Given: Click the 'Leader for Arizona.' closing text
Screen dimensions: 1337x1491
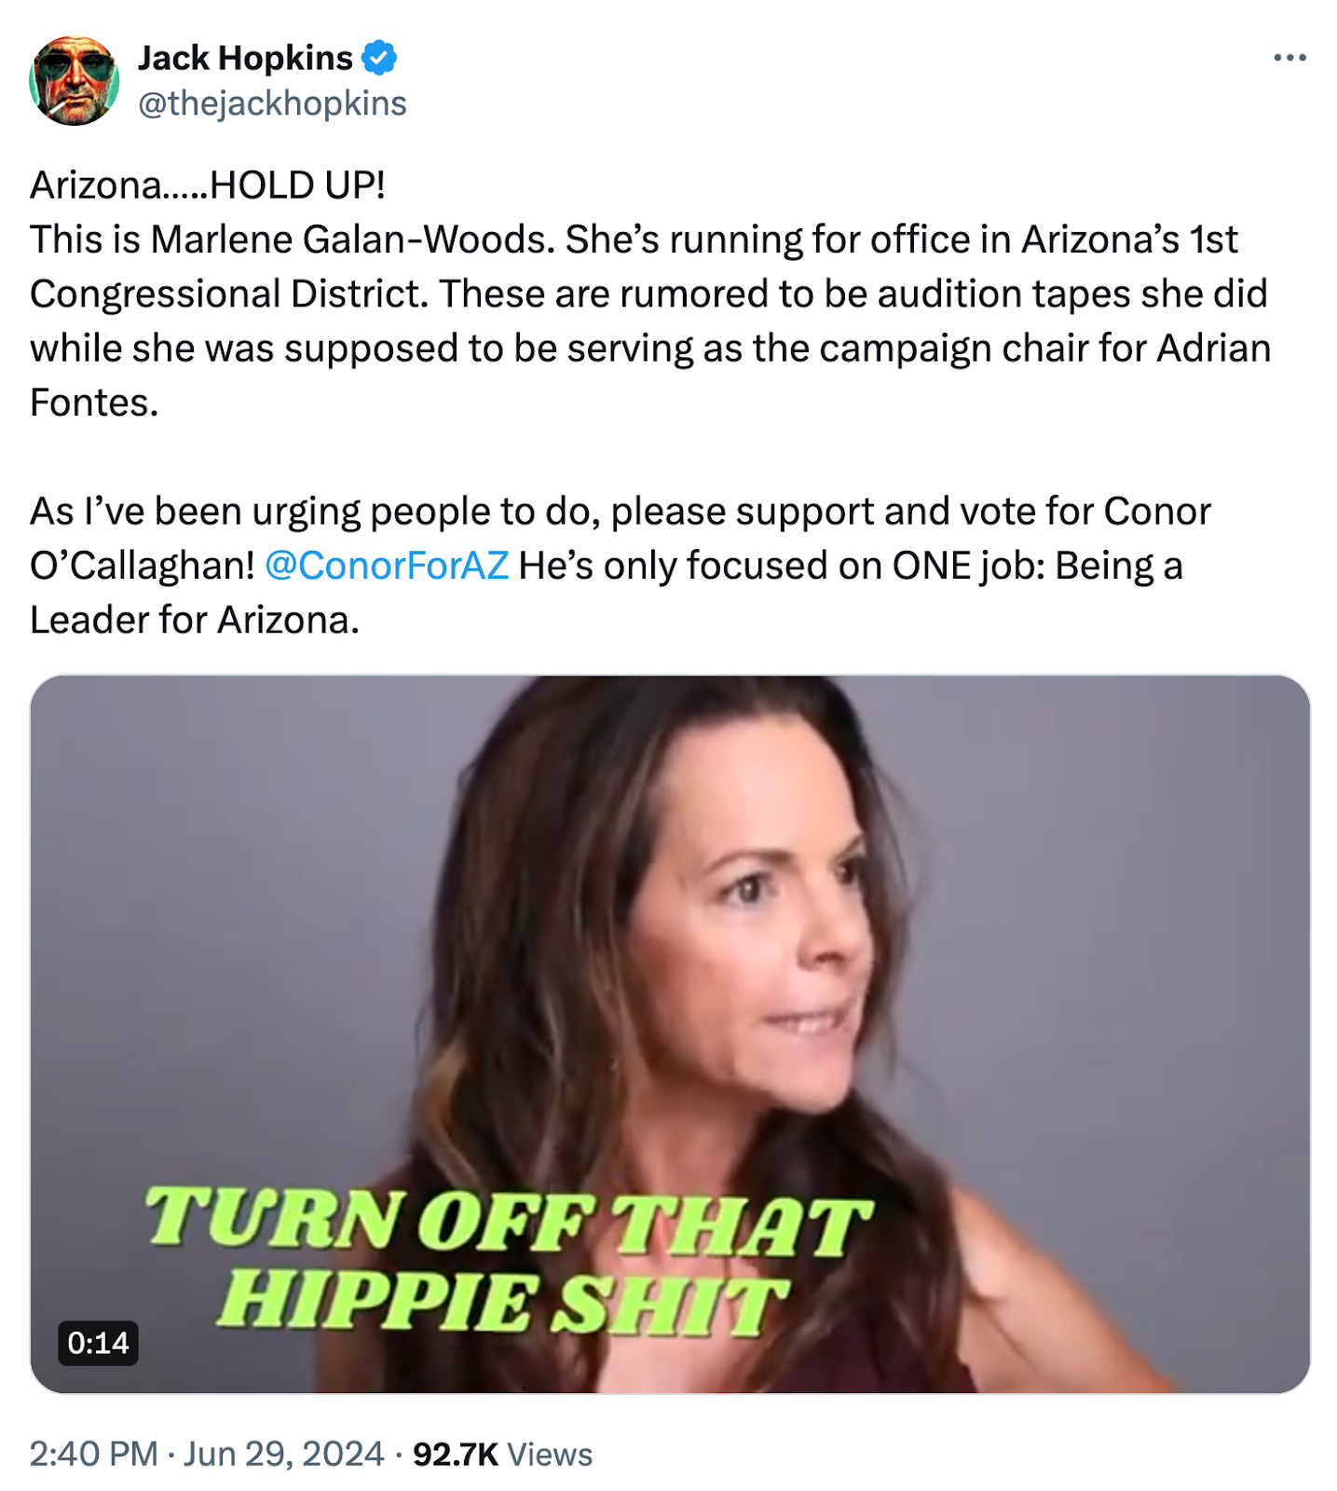Looking at the screenshot, I should pyautogui.click(x=195, y=620).
